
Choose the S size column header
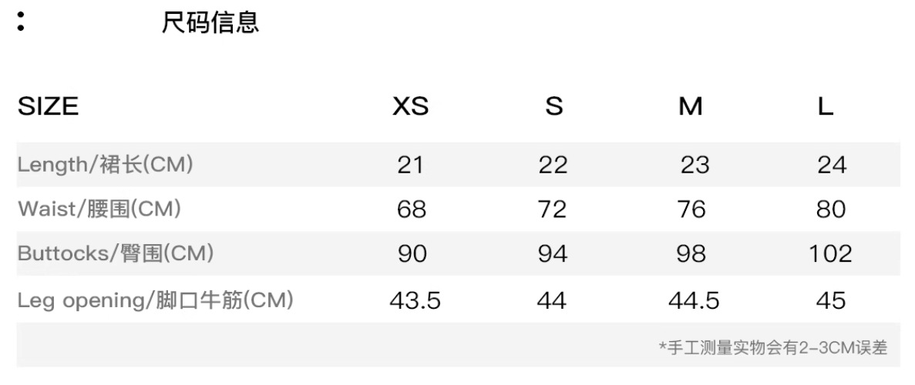553,106
